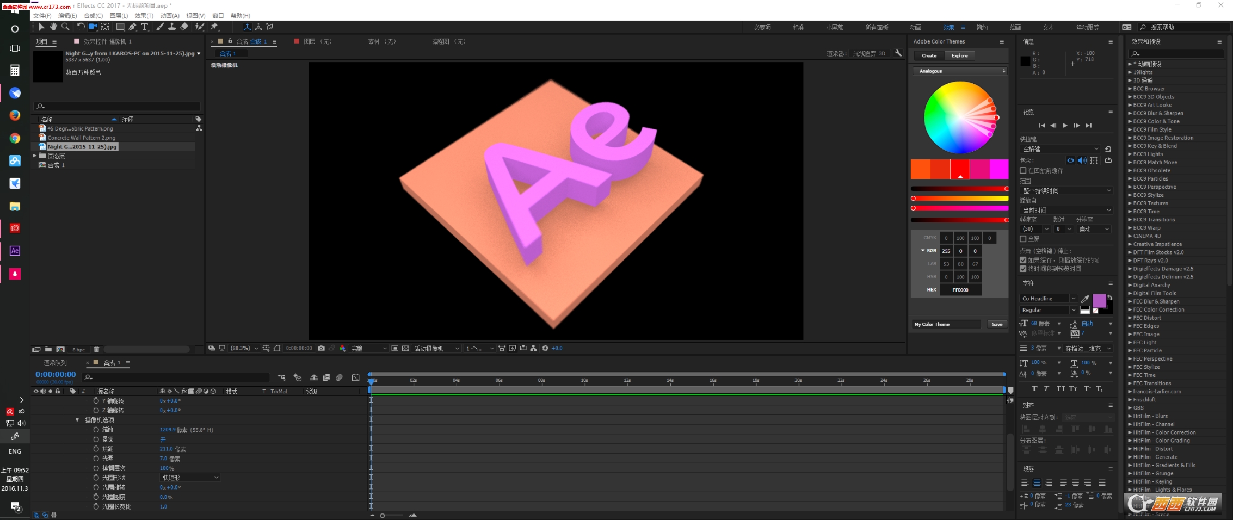Delete selected project item with trash icon
Screen dimensions: 1233x520
click(96, 349)
